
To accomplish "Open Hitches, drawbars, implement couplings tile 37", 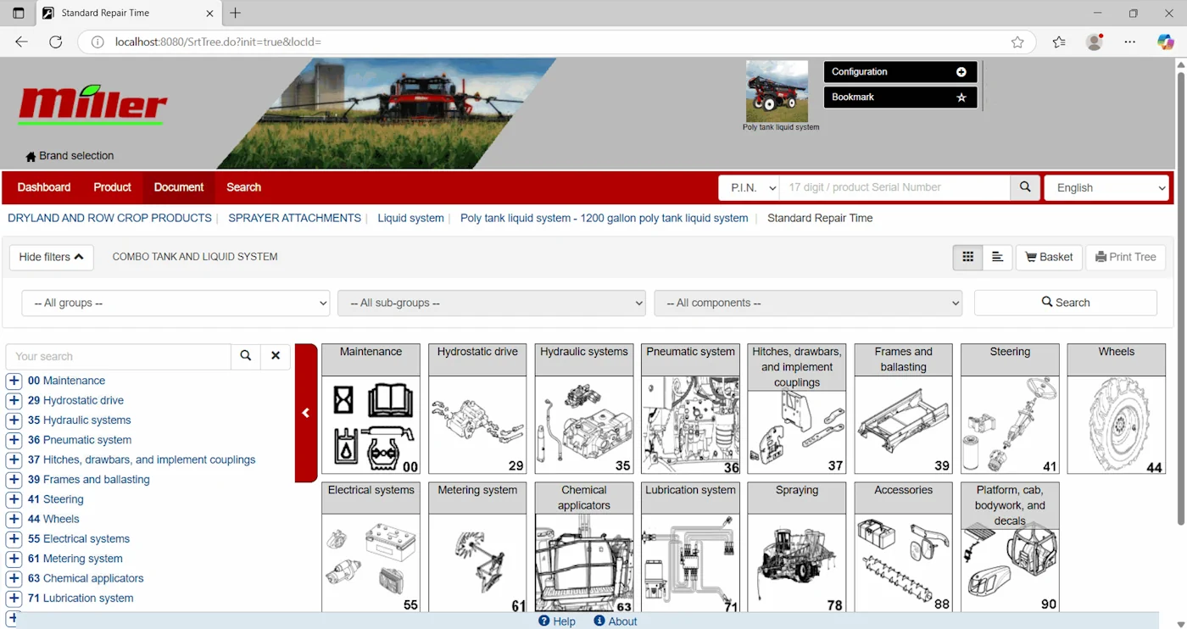I will (x=797, y=409).
